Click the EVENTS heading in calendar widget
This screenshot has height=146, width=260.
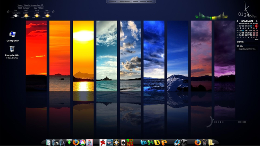240,42
